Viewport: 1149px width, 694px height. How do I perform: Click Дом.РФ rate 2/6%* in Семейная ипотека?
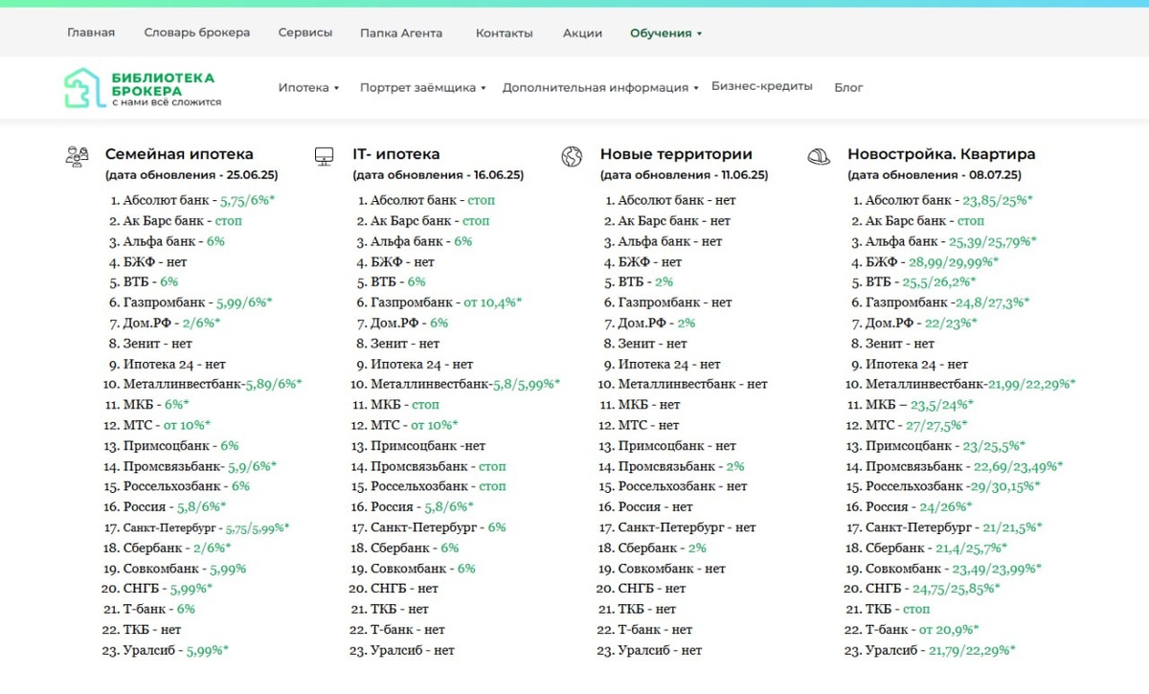click(x=201, y=324)
